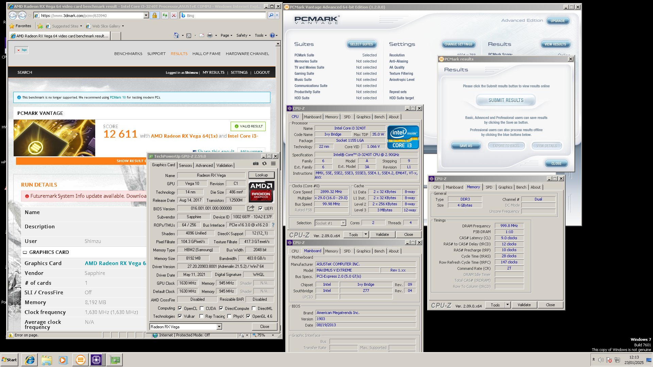Open the GPU selection dropdown Radeon RX Vega
The height and width of the screenshot is (367, 653).
point(219,327)
